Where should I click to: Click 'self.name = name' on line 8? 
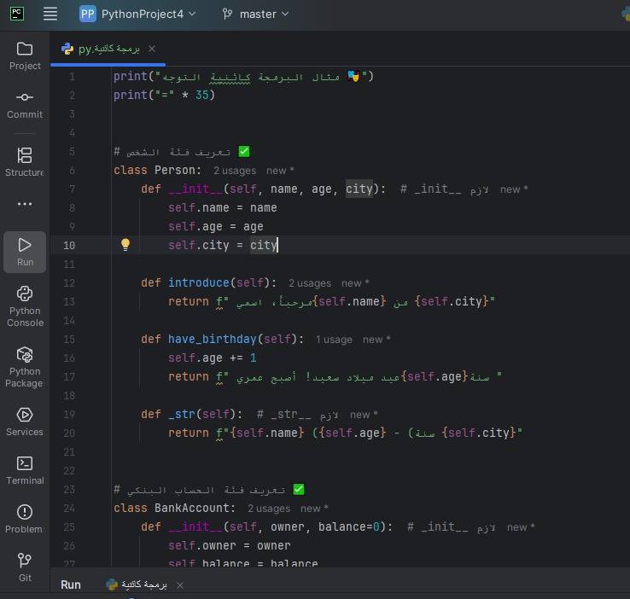[223, 207]
